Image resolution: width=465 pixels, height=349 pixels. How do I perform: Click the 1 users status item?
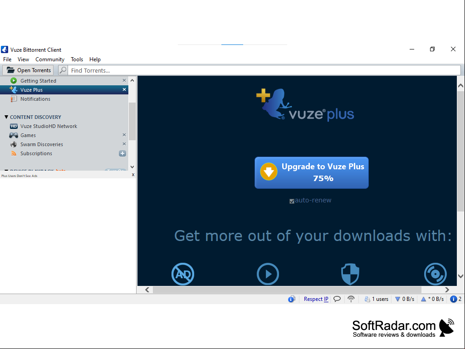[377, 299]
